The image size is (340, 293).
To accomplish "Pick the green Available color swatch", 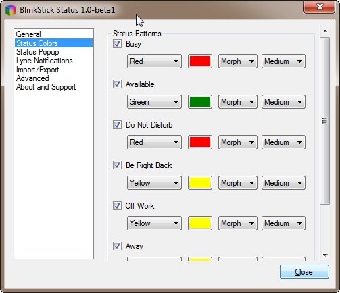I will pyautogui.click(x=200, y=102).
